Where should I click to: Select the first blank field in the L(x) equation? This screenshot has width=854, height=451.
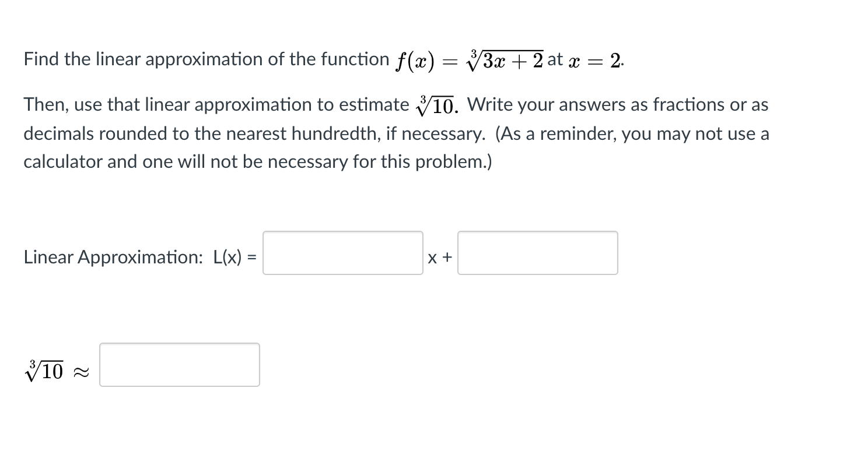[342, 253]
